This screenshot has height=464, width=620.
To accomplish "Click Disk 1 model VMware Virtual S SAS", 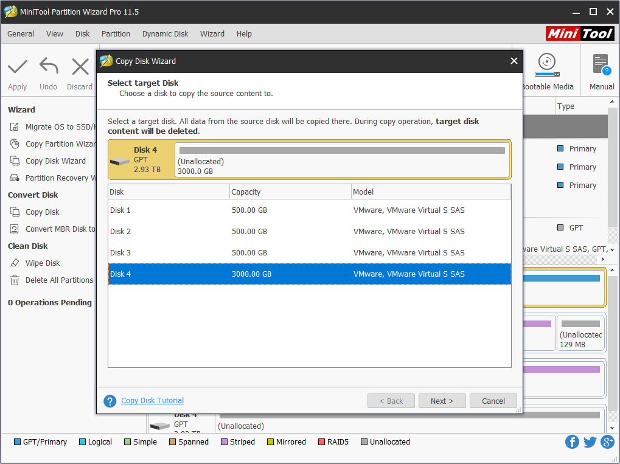I will [409, 210].
